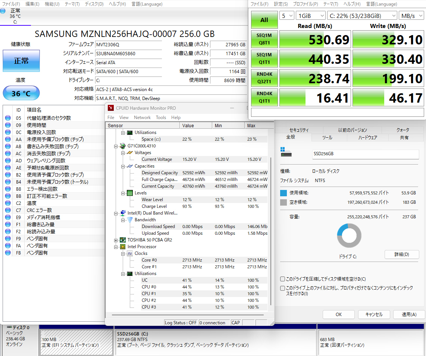426x356 pixels.
Task: Expand the TOSHIBA 50 PCBA GR2 node
Action: [116, 240]
